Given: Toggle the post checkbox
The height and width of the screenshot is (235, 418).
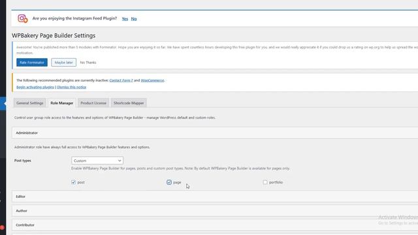Looking at the screenshot, I should (x=73, y=182).
